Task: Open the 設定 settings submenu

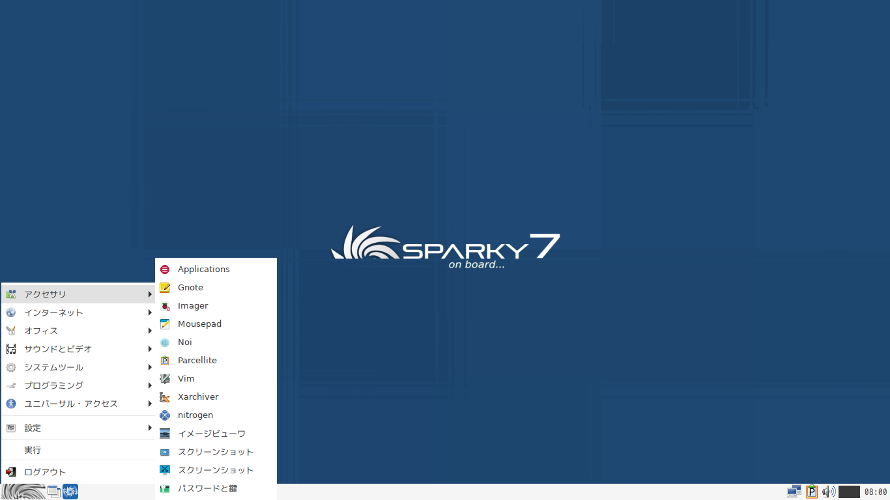Action: click(x=78, y=428)
